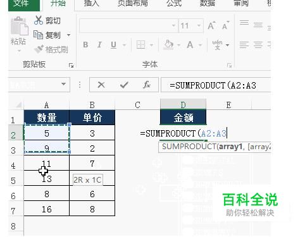Click the Select All corner triangle
305x237 pixels.
(19, 105)
